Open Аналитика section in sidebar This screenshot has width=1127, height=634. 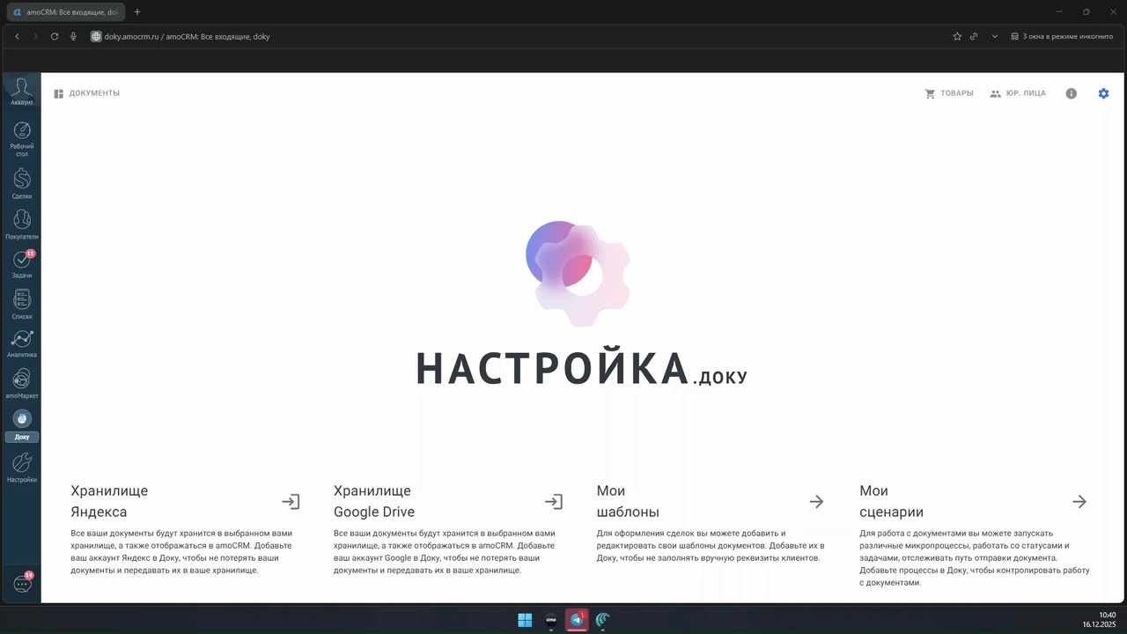coord(22,344)
